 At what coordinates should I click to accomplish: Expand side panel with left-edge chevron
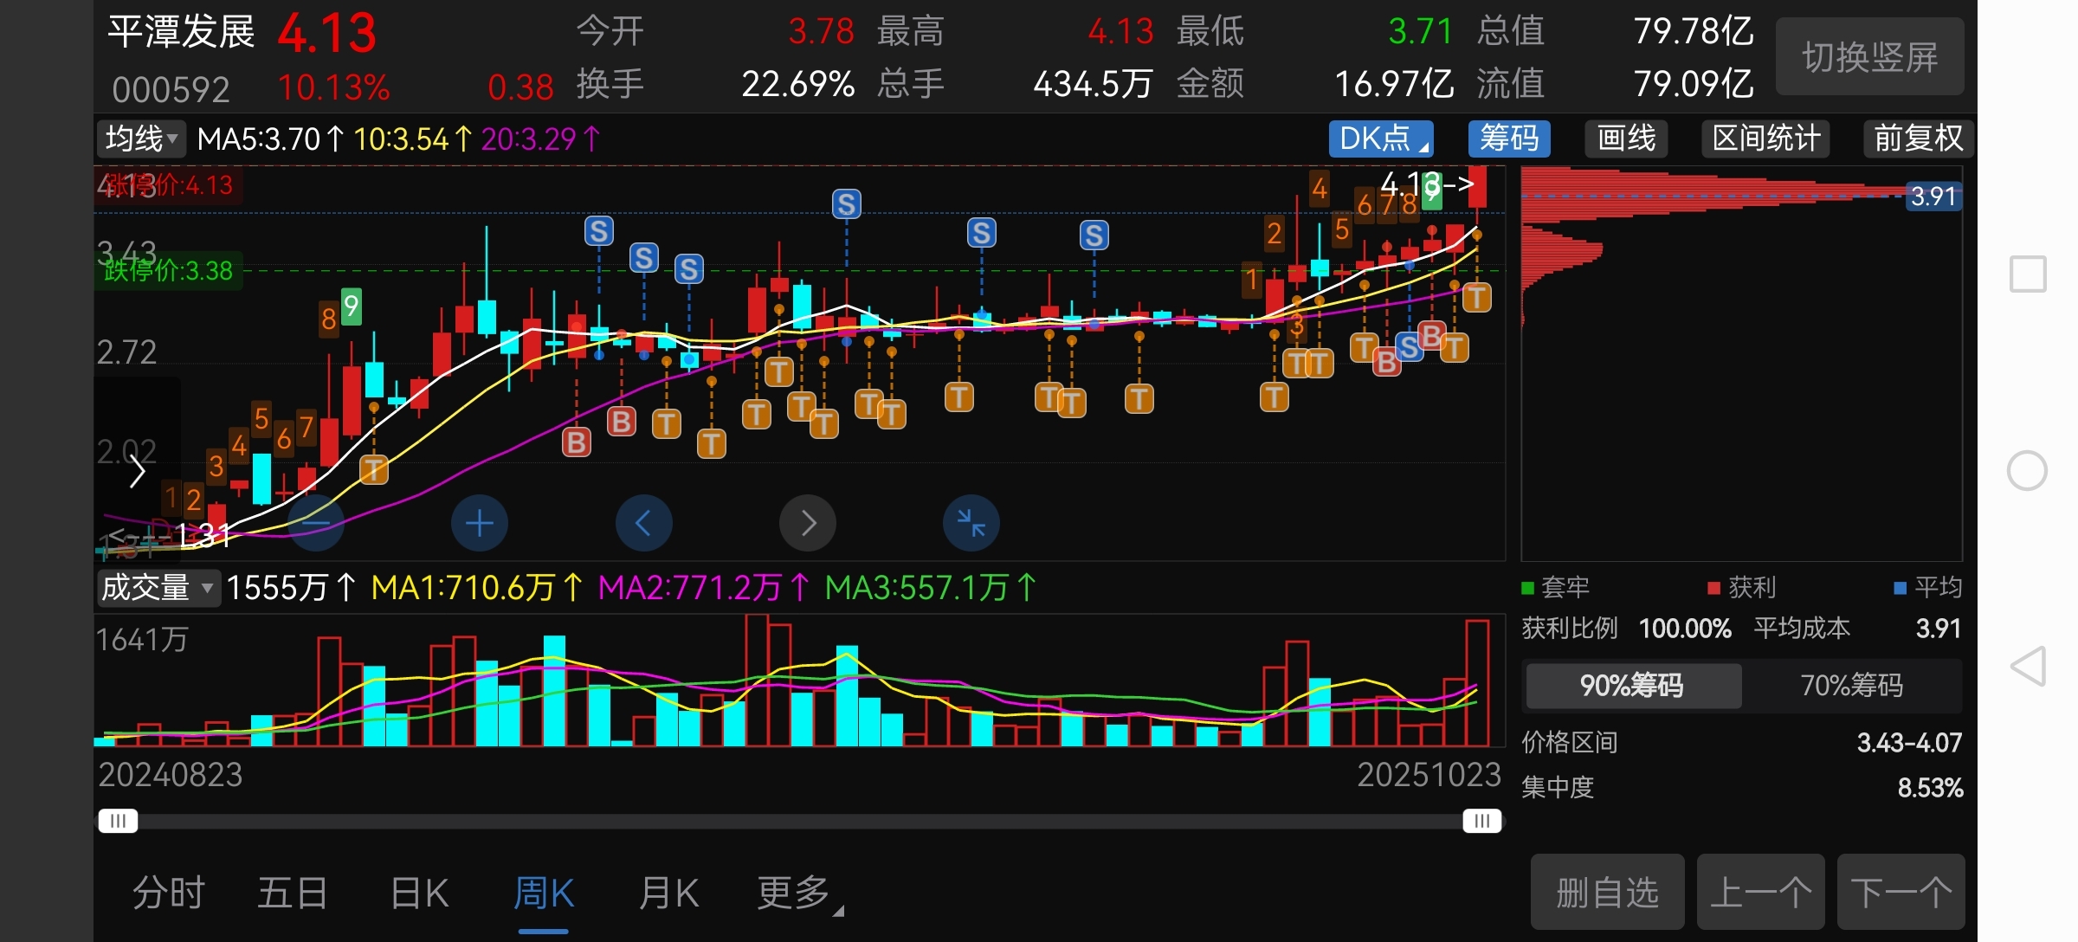coord(137,472)
